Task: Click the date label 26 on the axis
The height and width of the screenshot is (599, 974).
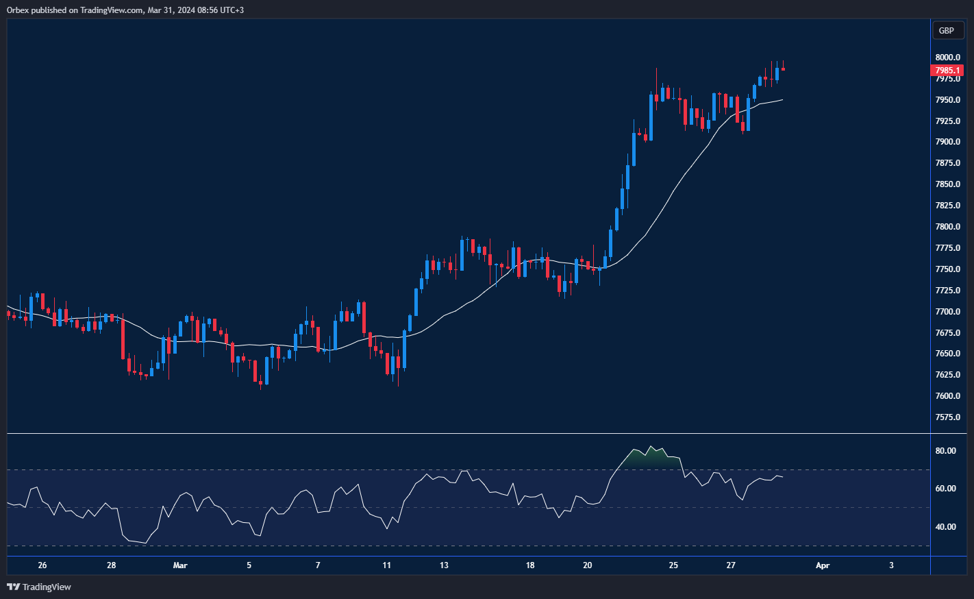Action: [42, 565]
